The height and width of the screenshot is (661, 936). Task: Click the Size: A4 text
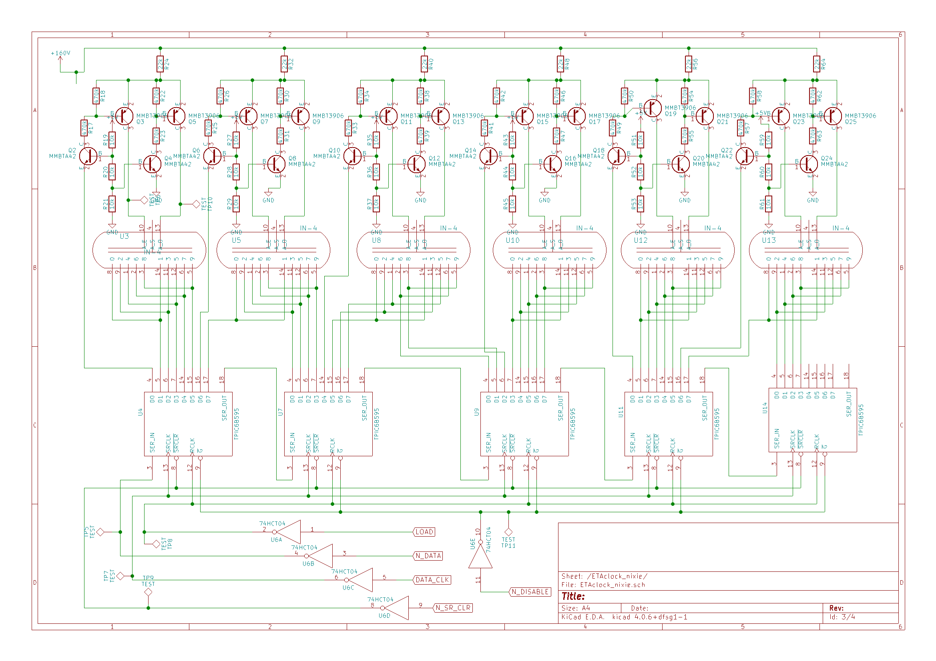pyautogui.click(x=576, y=608)
